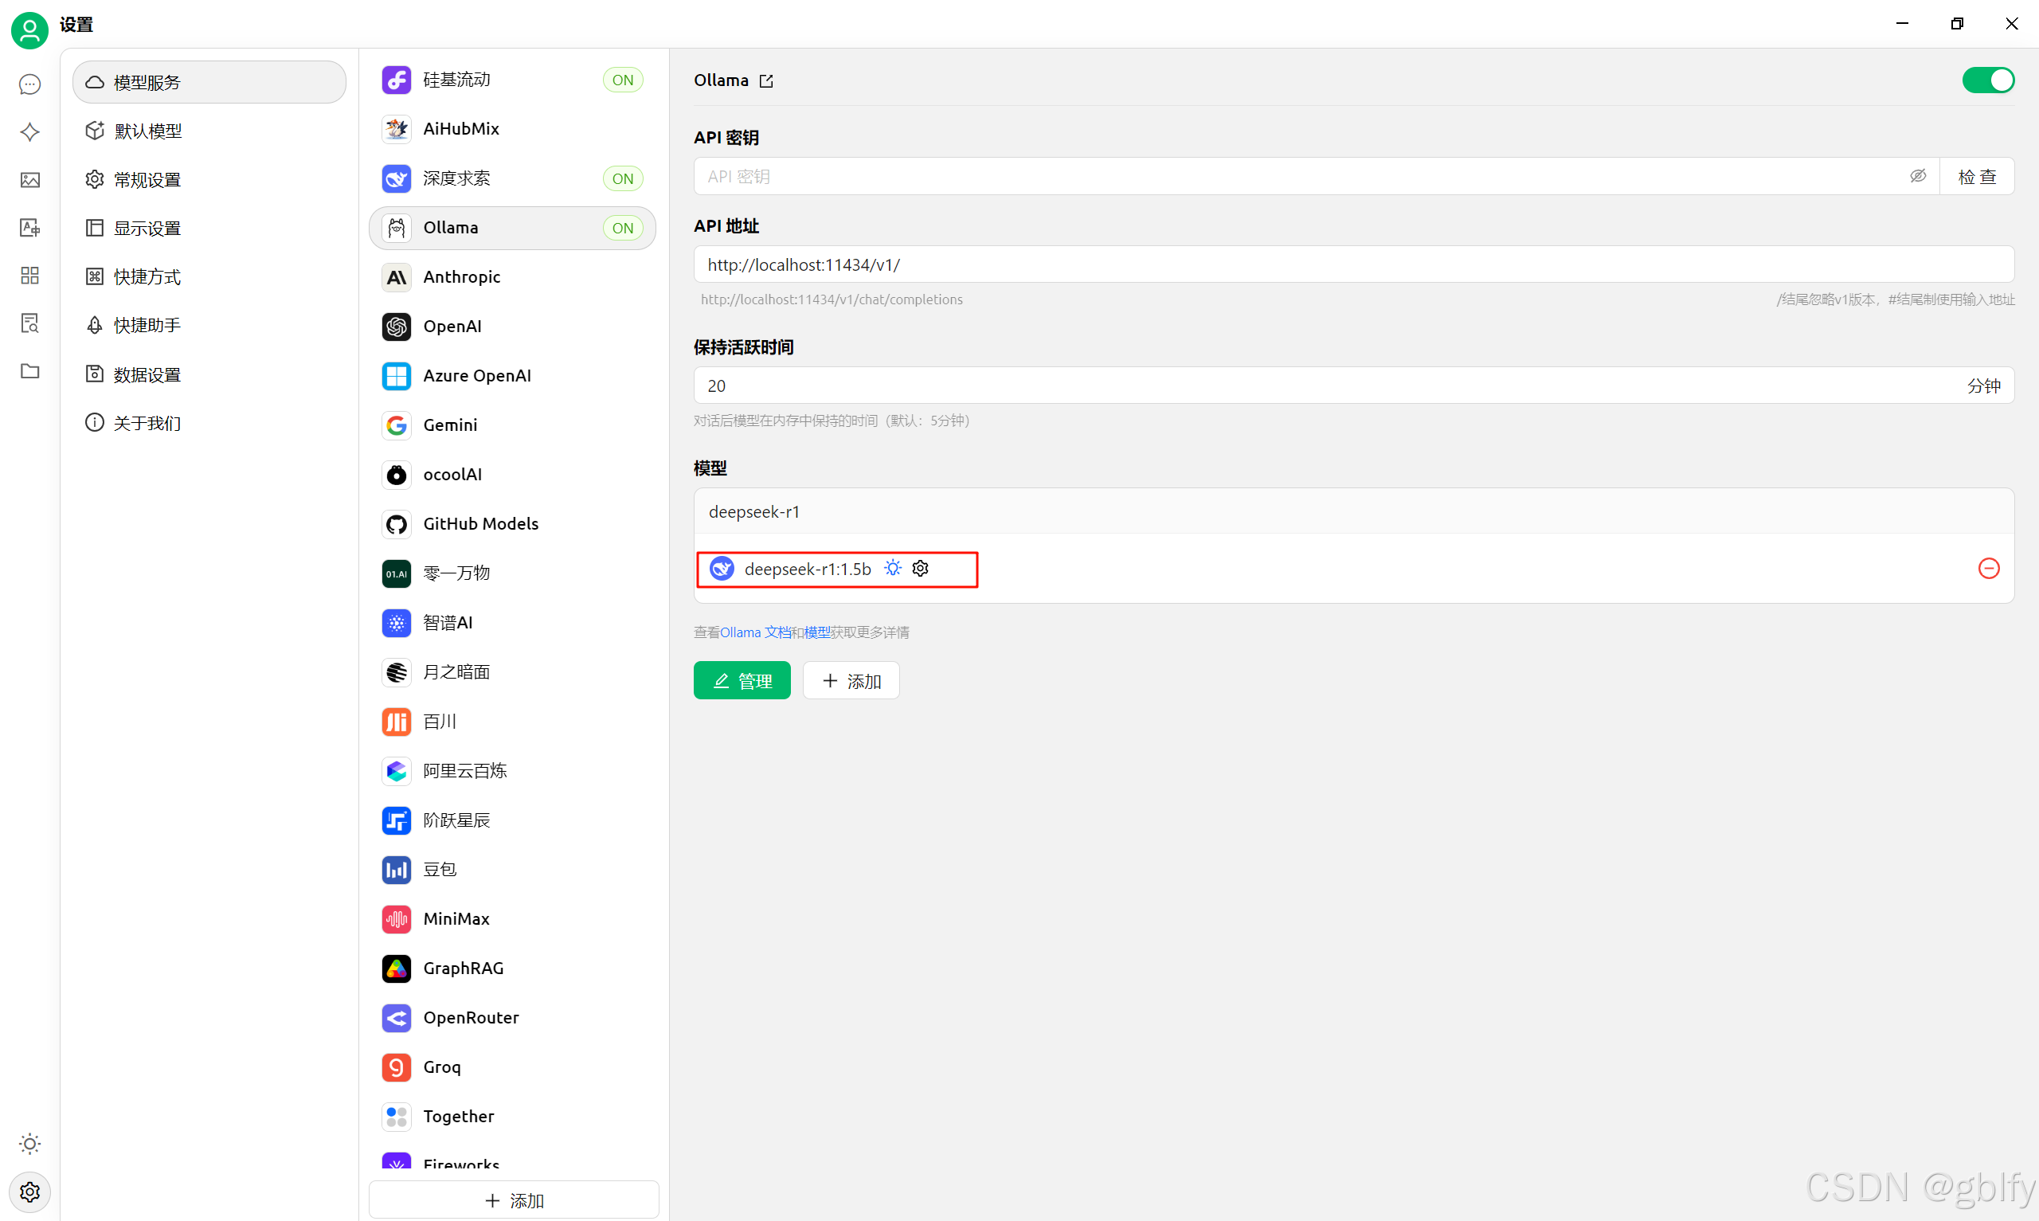Image resolution: width=2039 pixels, height=1221 pixels.
Task: Click the API 地址 input field
Action: click(x=1353, y=265)
